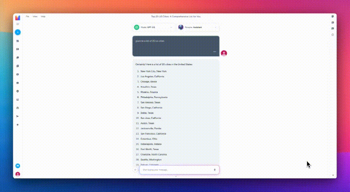Expand the small caret below message input
This screenshot has width=350, height=192.
[x=176, y=176]
